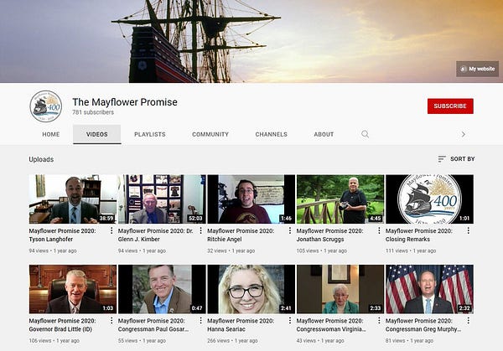Click '266 views' under Hanna Seariac
The height and width of the screenshot is (351, 503).
[218, 341]
